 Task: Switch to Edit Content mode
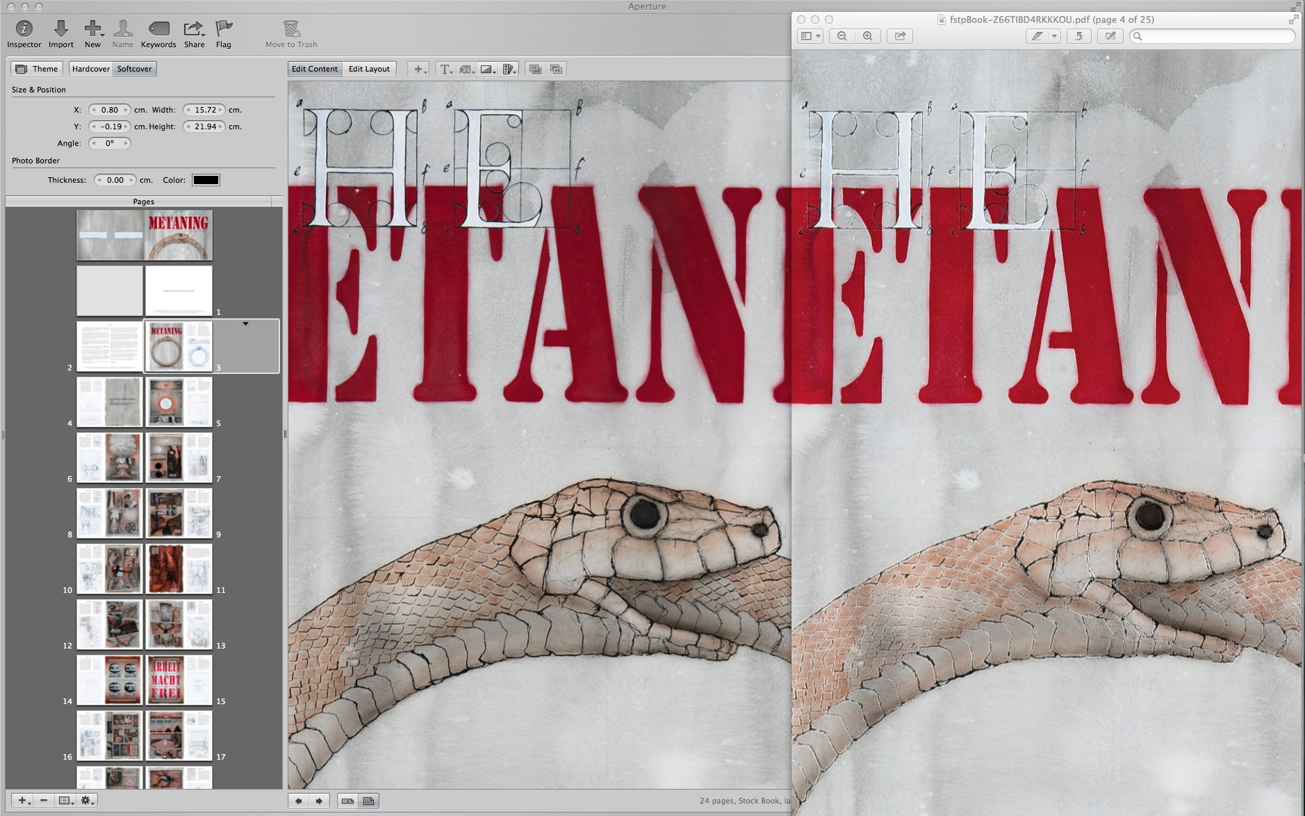click(315, 69)
